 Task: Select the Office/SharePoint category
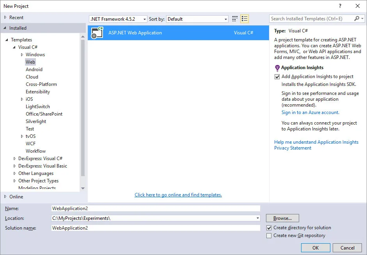[44, 114]
